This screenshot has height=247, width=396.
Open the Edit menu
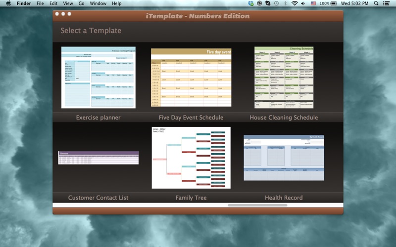(x=53, y=3)
